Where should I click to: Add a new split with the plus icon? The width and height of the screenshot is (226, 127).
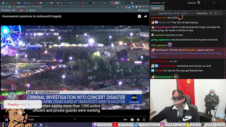click(x=224, y=13)
